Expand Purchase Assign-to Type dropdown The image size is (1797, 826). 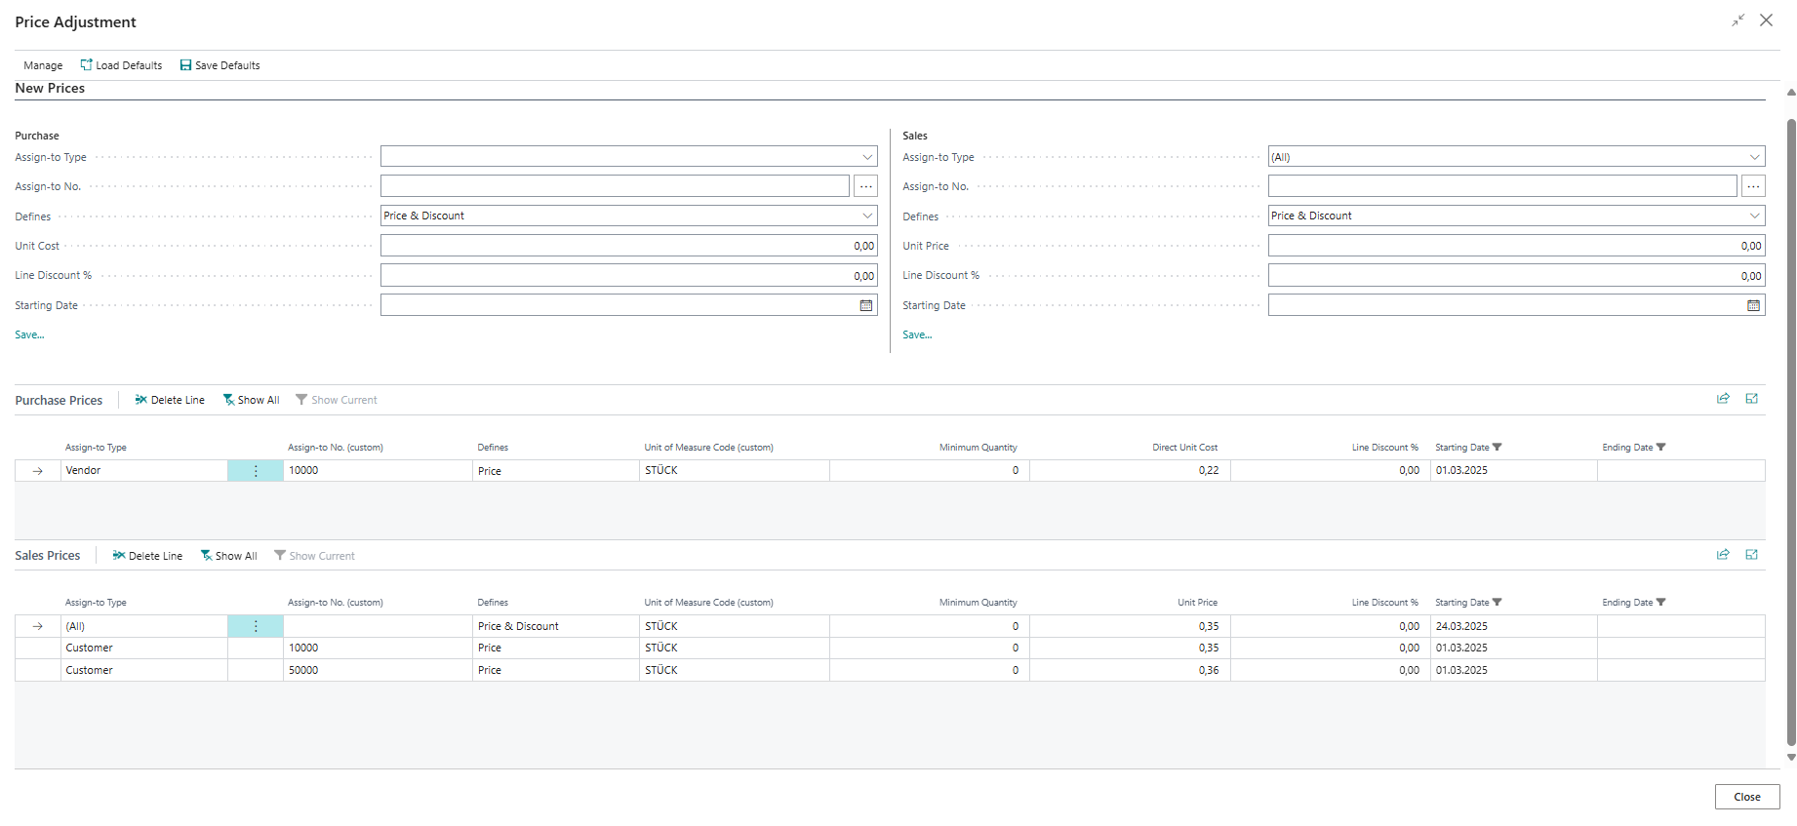[866, 157]
